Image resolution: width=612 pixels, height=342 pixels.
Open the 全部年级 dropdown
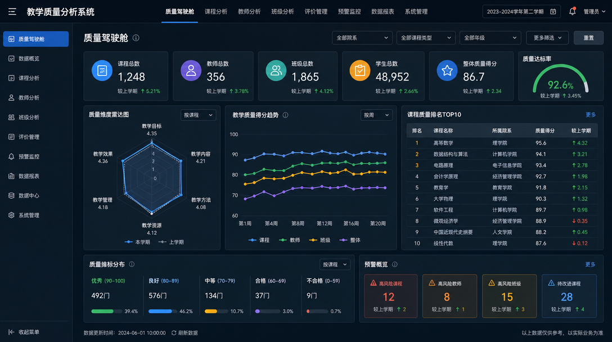[x=490, y=38]
